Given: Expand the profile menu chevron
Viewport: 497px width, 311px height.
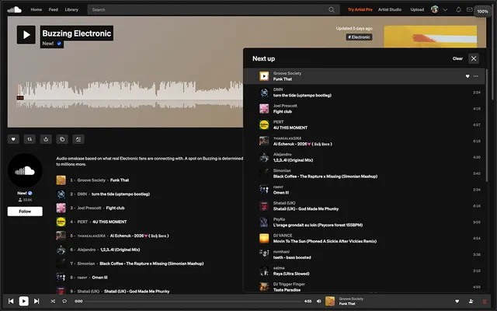Looking at the screenshot, I should pyautogui.click(x=445, y=10).
